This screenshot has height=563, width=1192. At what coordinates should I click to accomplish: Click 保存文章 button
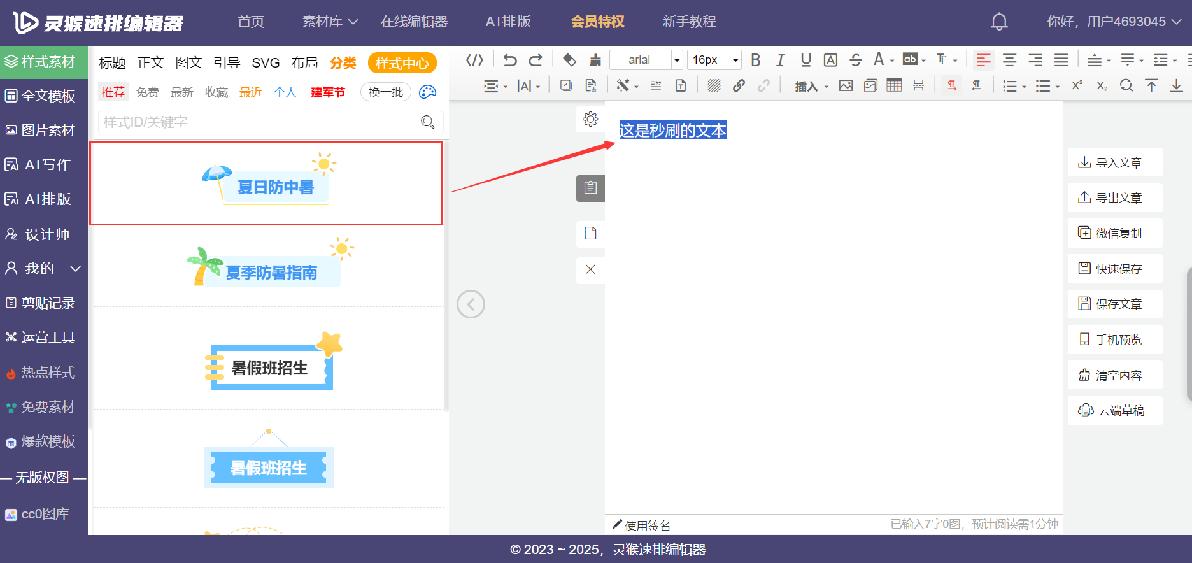coord(1116,304)
